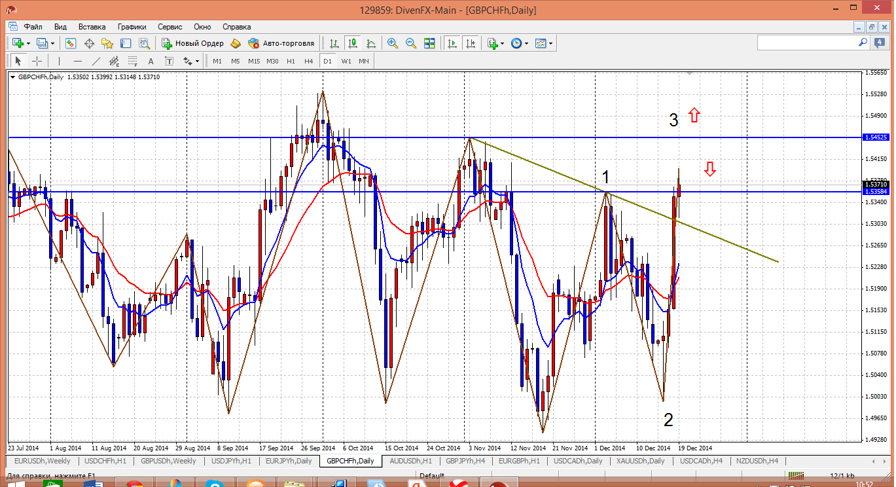The image size is (896, 487).
Task: Draw a trendline with the line tool
Action: [x=96, y=61]
